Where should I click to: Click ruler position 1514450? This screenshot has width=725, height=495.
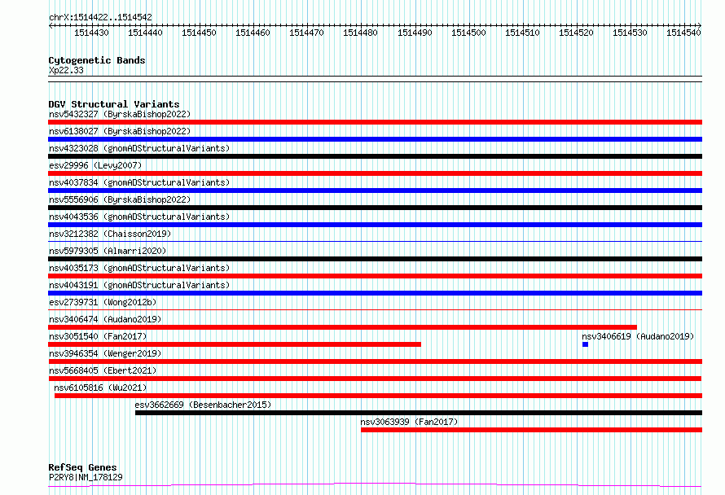[199, 33]
